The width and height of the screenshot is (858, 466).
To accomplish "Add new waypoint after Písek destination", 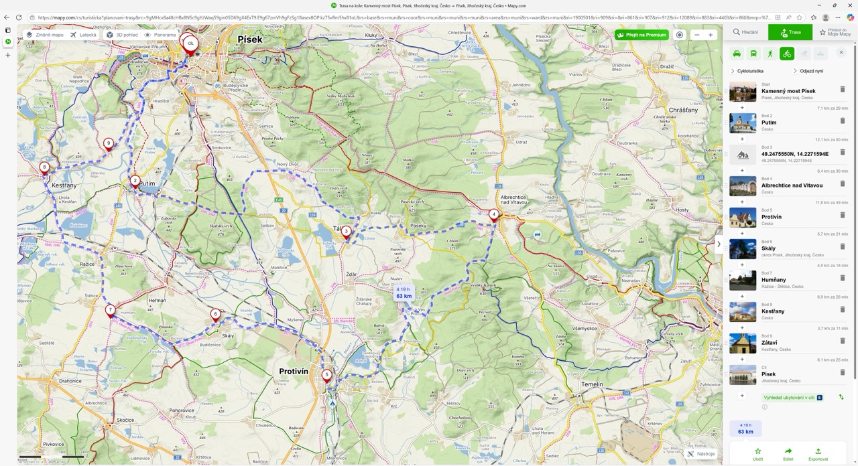I will coord(742,396).
